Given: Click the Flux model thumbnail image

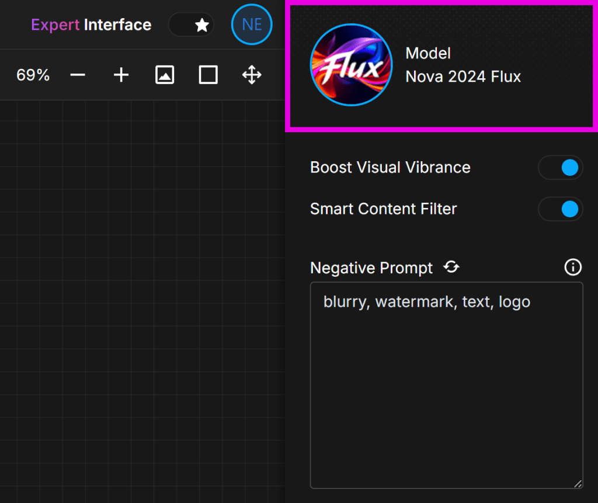Looking at the screenshot, I should pos(351,65).
